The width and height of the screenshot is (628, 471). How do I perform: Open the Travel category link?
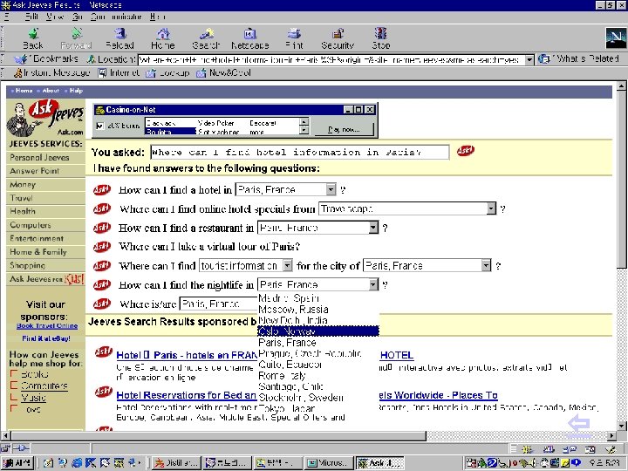(x=21, y=198)
